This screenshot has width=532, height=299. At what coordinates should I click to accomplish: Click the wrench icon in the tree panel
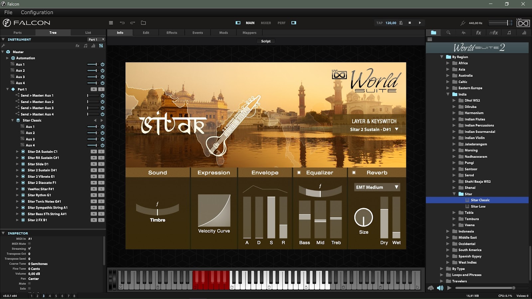click(3, 46)
